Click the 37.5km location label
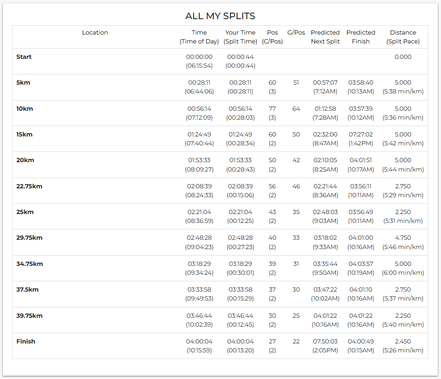Screen dimensions: 441x379 pyautogui.click(x=28, y=290)
